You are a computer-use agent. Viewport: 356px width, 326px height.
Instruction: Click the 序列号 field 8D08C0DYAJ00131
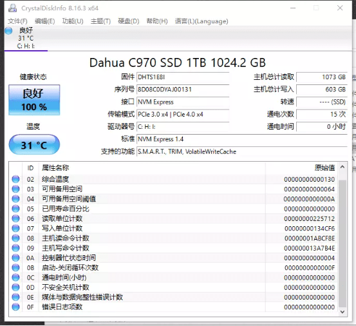(183, 90)
